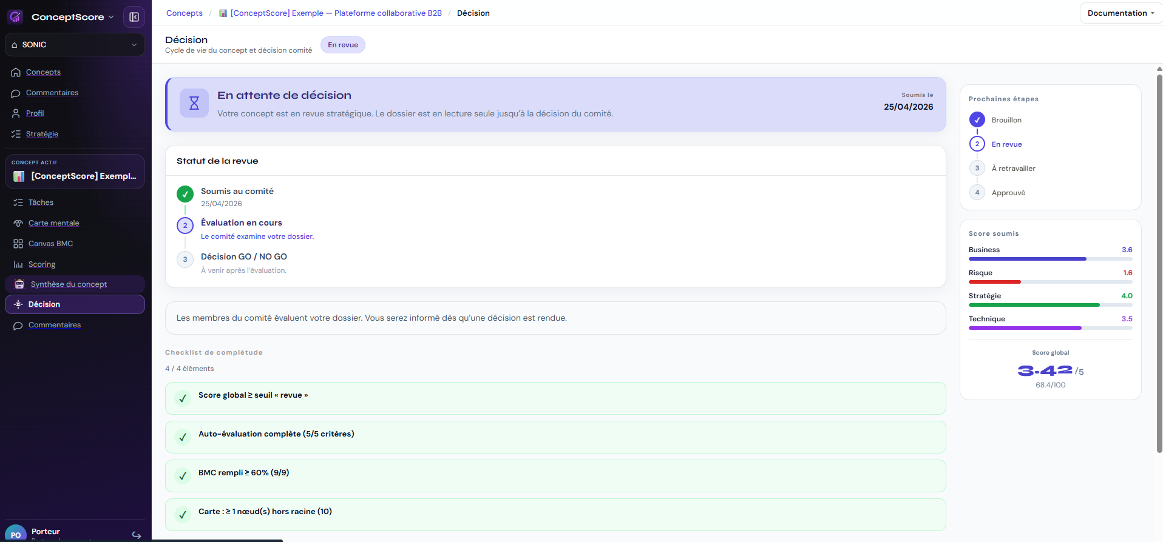Image resolution: width=1163 pixels, height=542 pixels.
Task: Open the Documentation dropdown
Action: click(x=1121, y=13)
